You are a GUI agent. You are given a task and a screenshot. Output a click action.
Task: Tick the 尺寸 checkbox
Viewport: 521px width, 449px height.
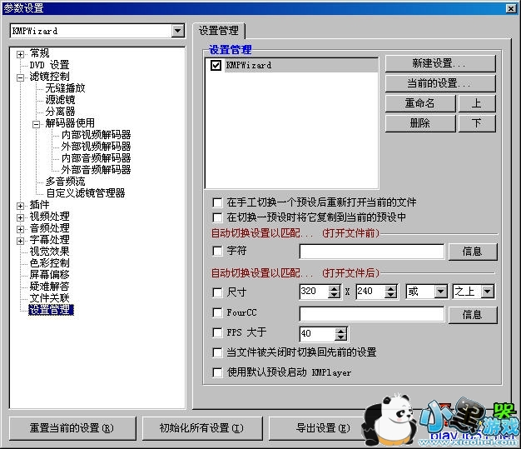click(217, 292)
